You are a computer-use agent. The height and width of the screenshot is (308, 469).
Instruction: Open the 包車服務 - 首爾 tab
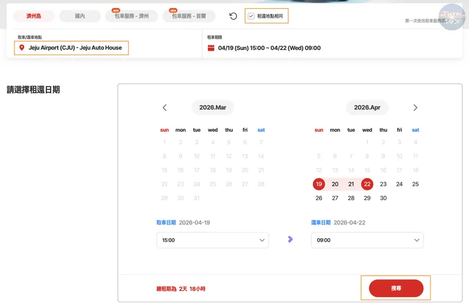click(x=188, y=16)
